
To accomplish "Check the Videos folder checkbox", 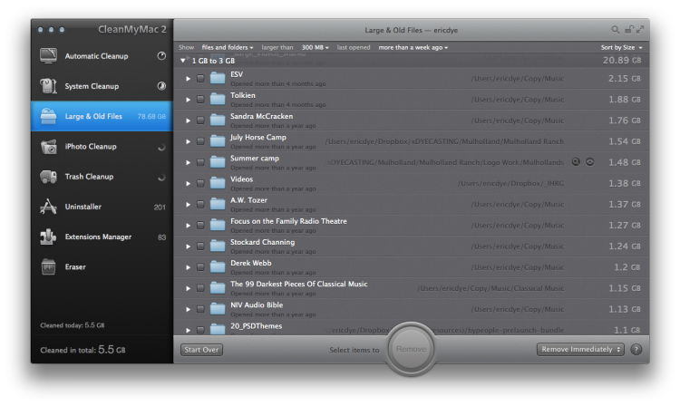I will [200, 183].
